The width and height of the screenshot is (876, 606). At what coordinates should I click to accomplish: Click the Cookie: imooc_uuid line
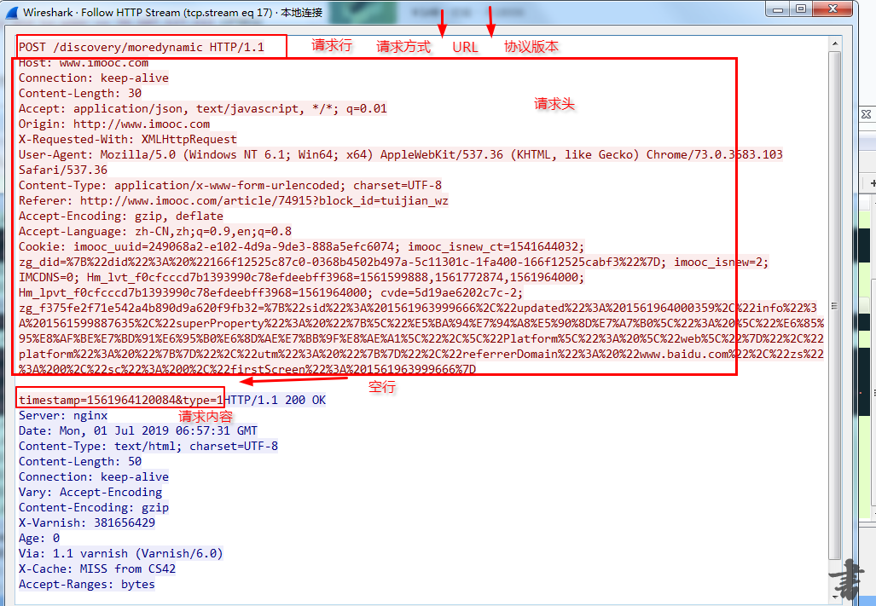click(302, 246)
